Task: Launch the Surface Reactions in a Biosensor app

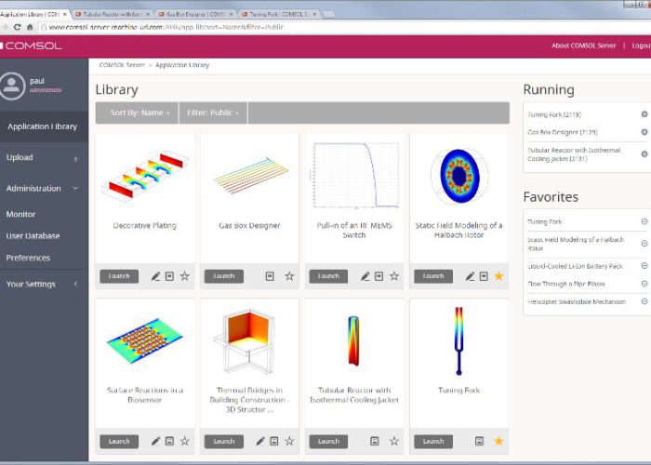Action: click(x=119, y=442)
